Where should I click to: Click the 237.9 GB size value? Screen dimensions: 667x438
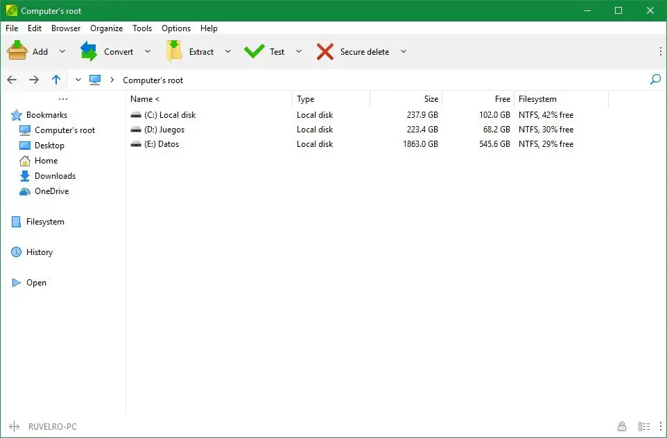(x=422, y=115)
